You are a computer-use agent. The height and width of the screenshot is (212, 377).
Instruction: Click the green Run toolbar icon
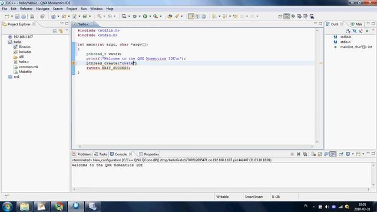coord(145,16)
